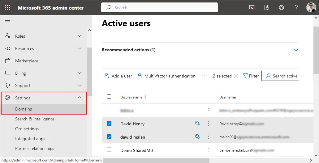Viewport: 319px width, 163px height.
Task: Click the Filter button label
Action: [254, 76]
